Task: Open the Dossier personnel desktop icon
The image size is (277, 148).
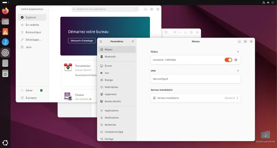Action: 265,137
